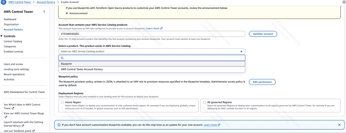346x133 pixels.
Task: Click the search magnifier icon in product filter
Action: click(x=62, y=58)
